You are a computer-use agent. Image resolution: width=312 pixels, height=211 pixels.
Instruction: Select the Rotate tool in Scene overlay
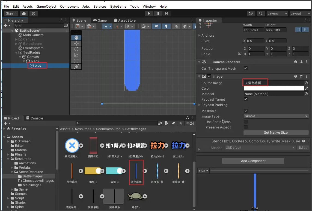pos(76,49)
